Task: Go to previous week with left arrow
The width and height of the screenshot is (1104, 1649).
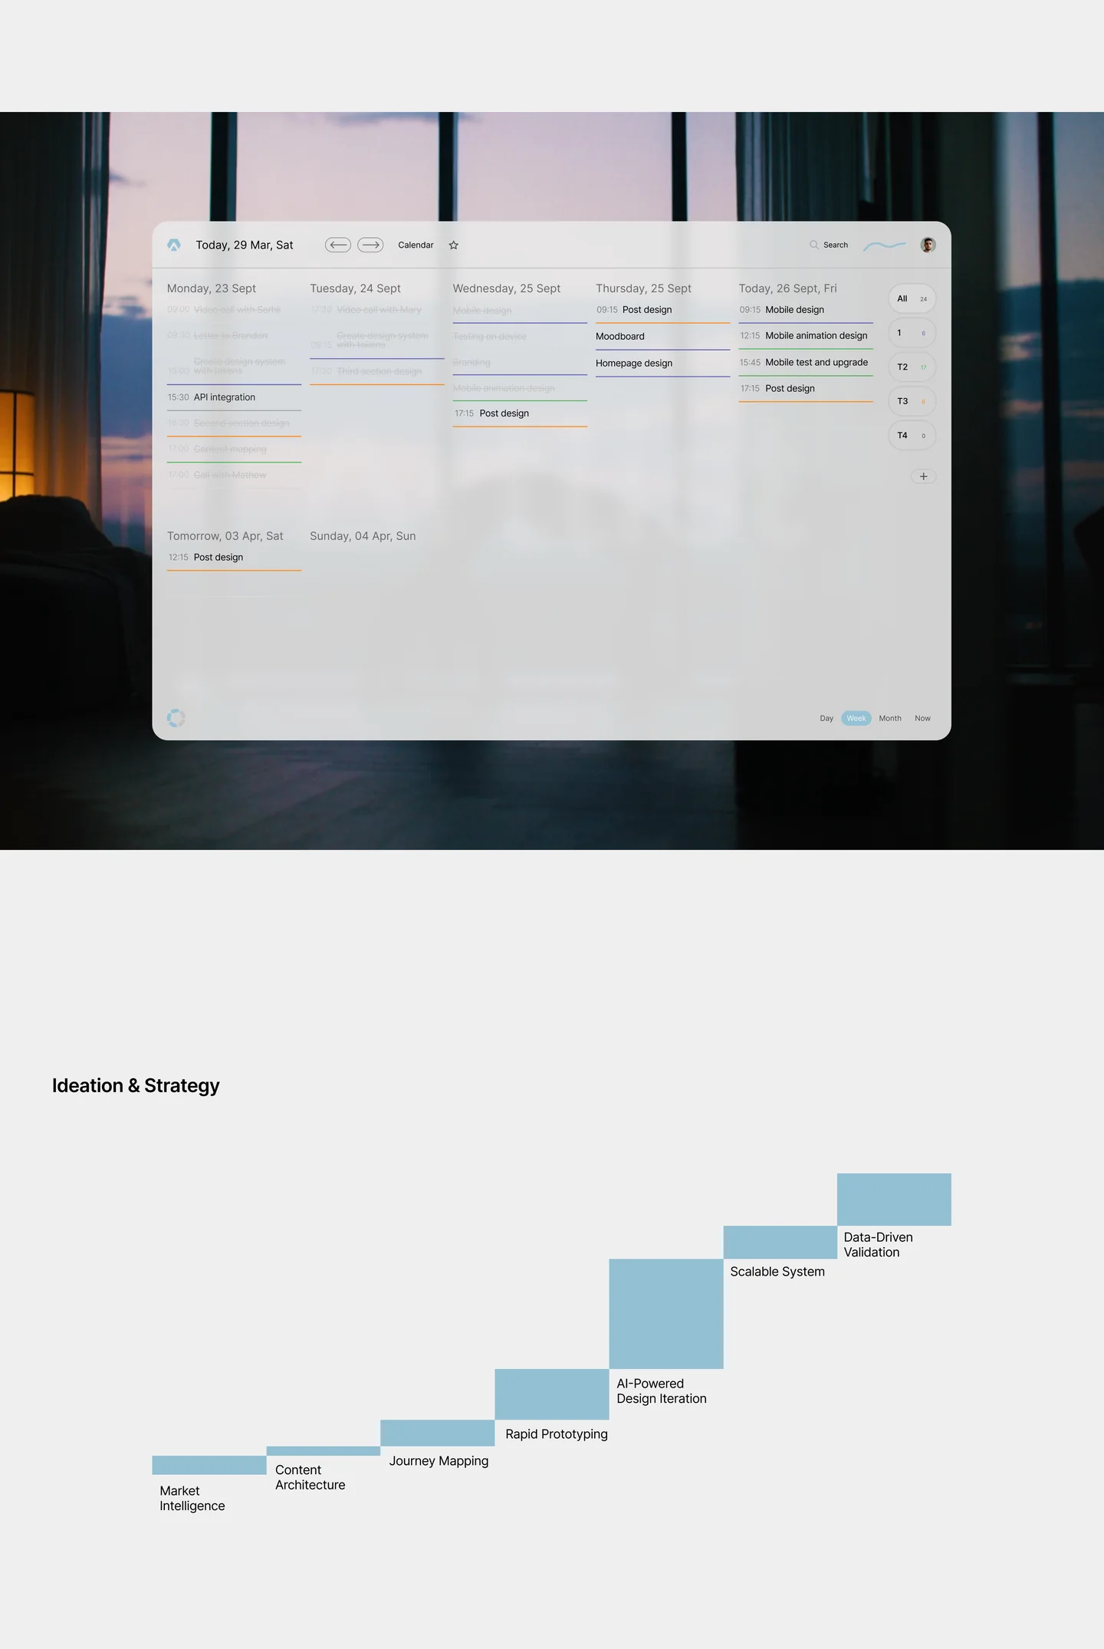Action: pos(338,245)
